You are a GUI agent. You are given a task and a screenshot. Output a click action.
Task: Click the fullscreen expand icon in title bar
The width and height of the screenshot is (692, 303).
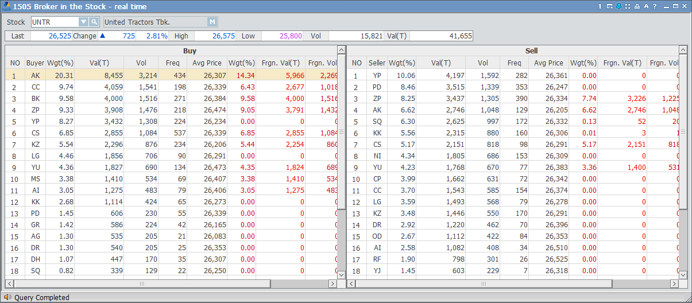coord(628,6)
